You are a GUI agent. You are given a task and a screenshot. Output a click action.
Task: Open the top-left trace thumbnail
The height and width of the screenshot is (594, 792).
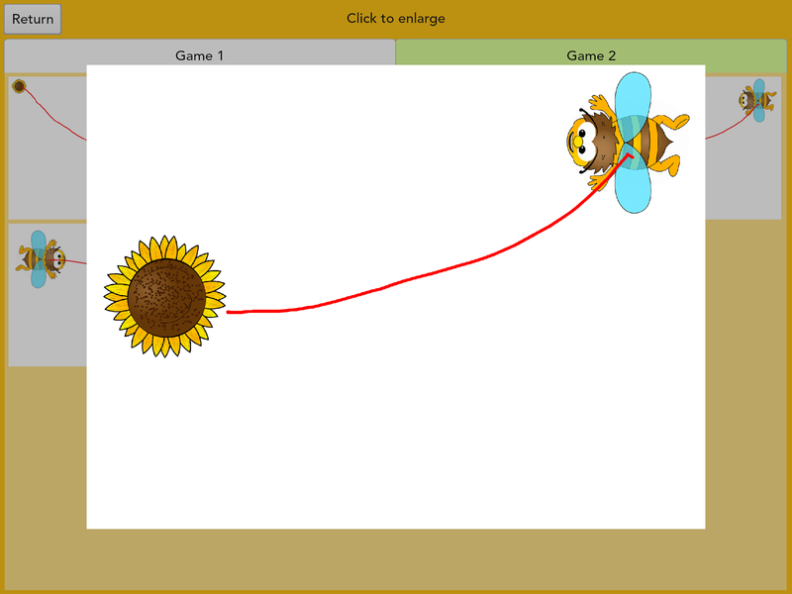[x=47, y=148]
